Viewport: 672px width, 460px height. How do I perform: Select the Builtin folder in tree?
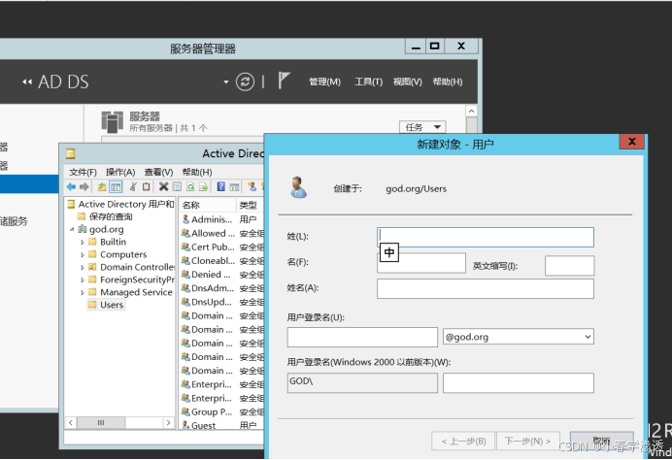point(108,242)
